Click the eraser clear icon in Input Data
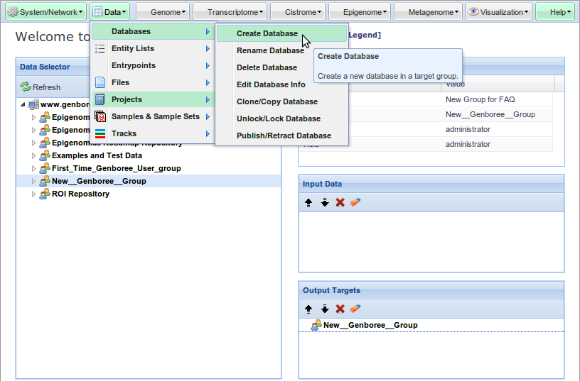 click(356, 202)
